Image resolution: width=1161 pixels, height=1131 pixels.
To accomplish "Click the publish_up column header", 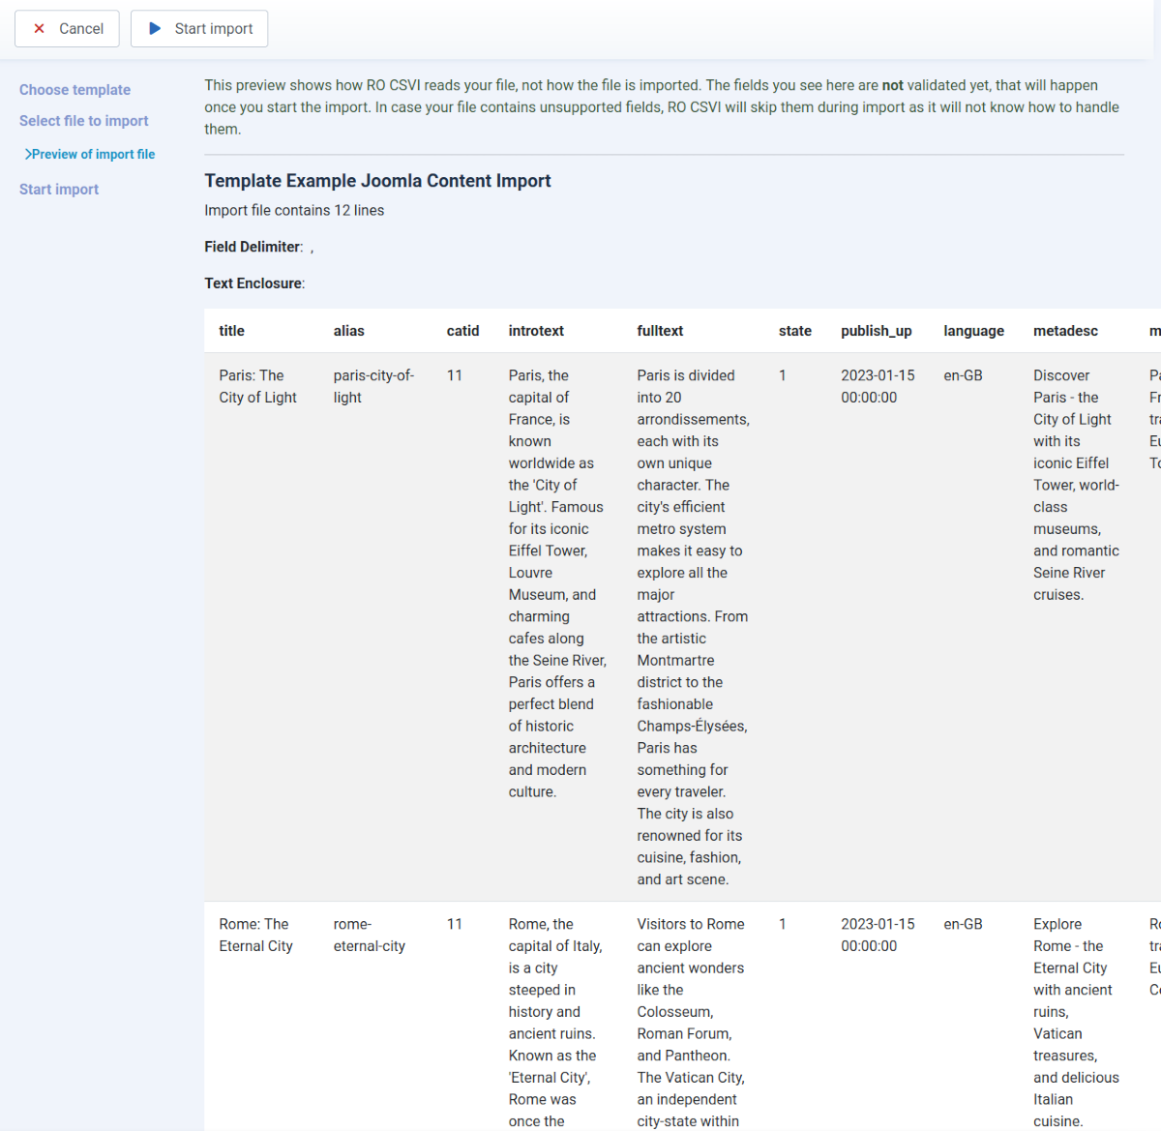I will [x=876, y=331].
